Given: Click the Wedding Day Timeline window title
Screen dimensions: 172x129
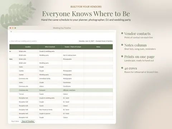Looking at the screenshot, I should tap(62, 28).
